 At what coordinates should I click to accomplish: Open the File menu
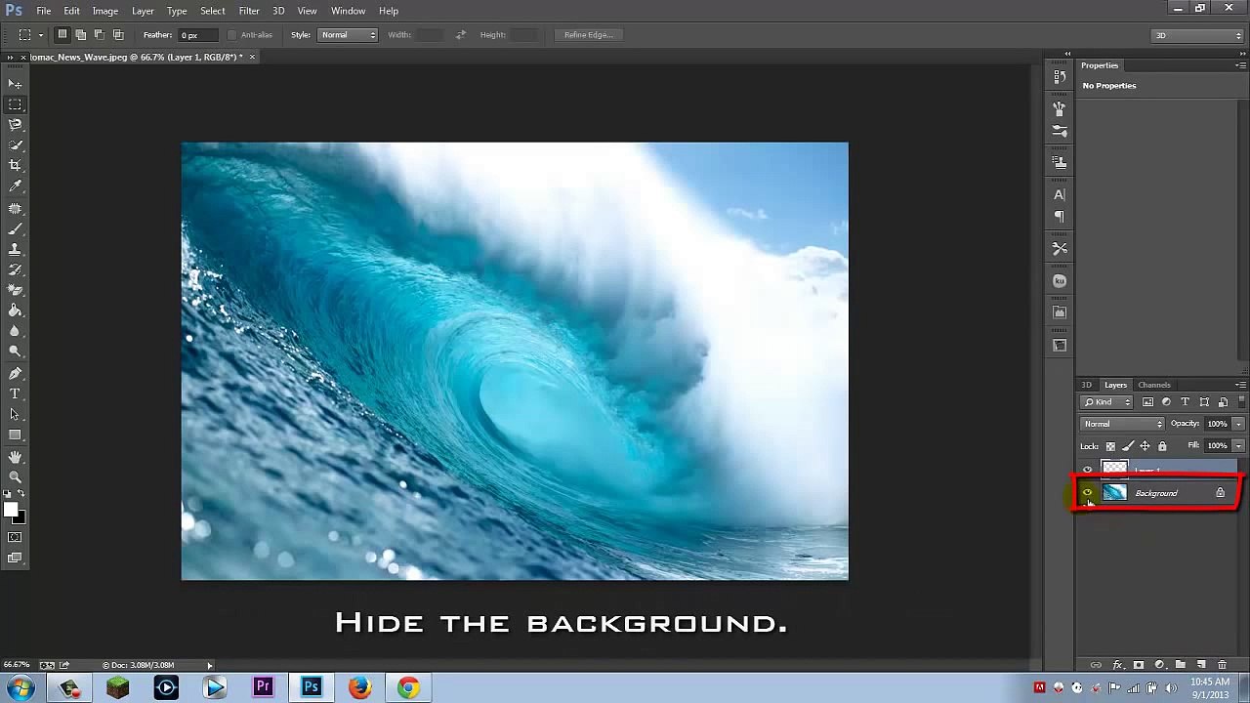click(x=44, y=11)
